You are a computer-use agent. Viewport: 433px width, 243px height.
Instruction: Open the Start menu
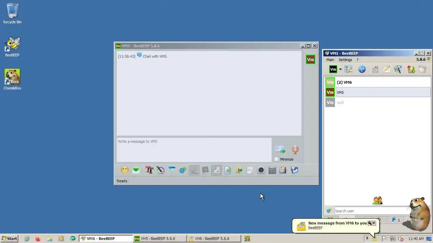click(9, 239)
